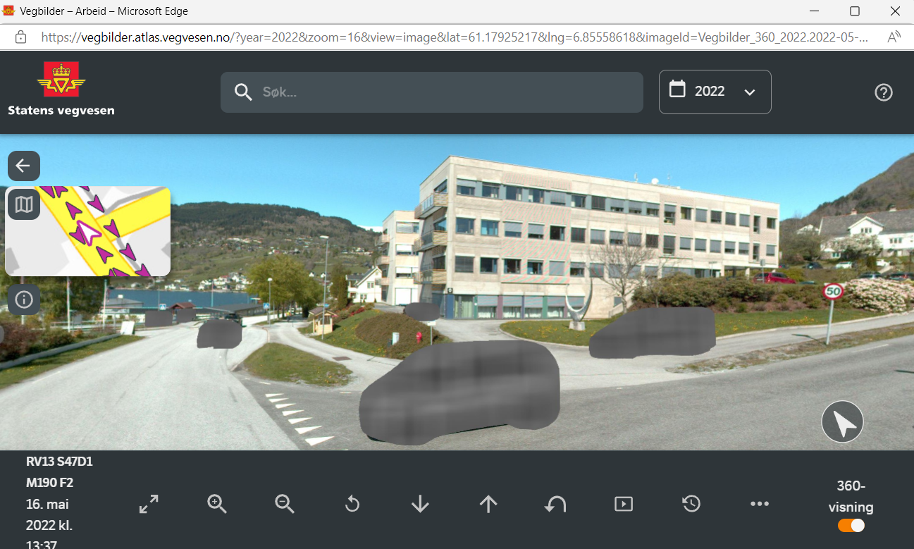This screenshot has height=549, width=914.
Task: Step forward using the up arrow icon
Action: click(x=488, y=503)
